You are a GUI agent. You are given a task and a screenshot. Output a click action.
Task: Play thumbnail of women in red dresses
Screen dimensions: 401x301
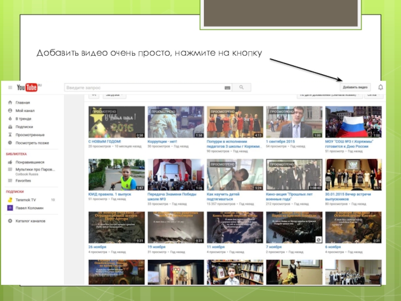[x=235, y=122]
